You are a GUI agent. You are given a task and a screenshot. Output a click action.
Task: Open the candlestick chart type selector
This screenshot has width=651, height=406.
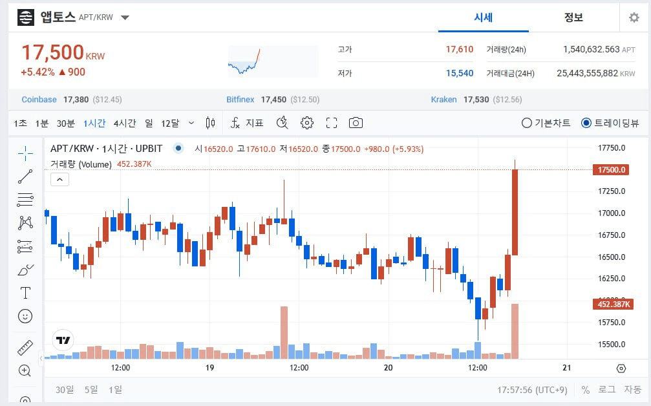(211, 123)
